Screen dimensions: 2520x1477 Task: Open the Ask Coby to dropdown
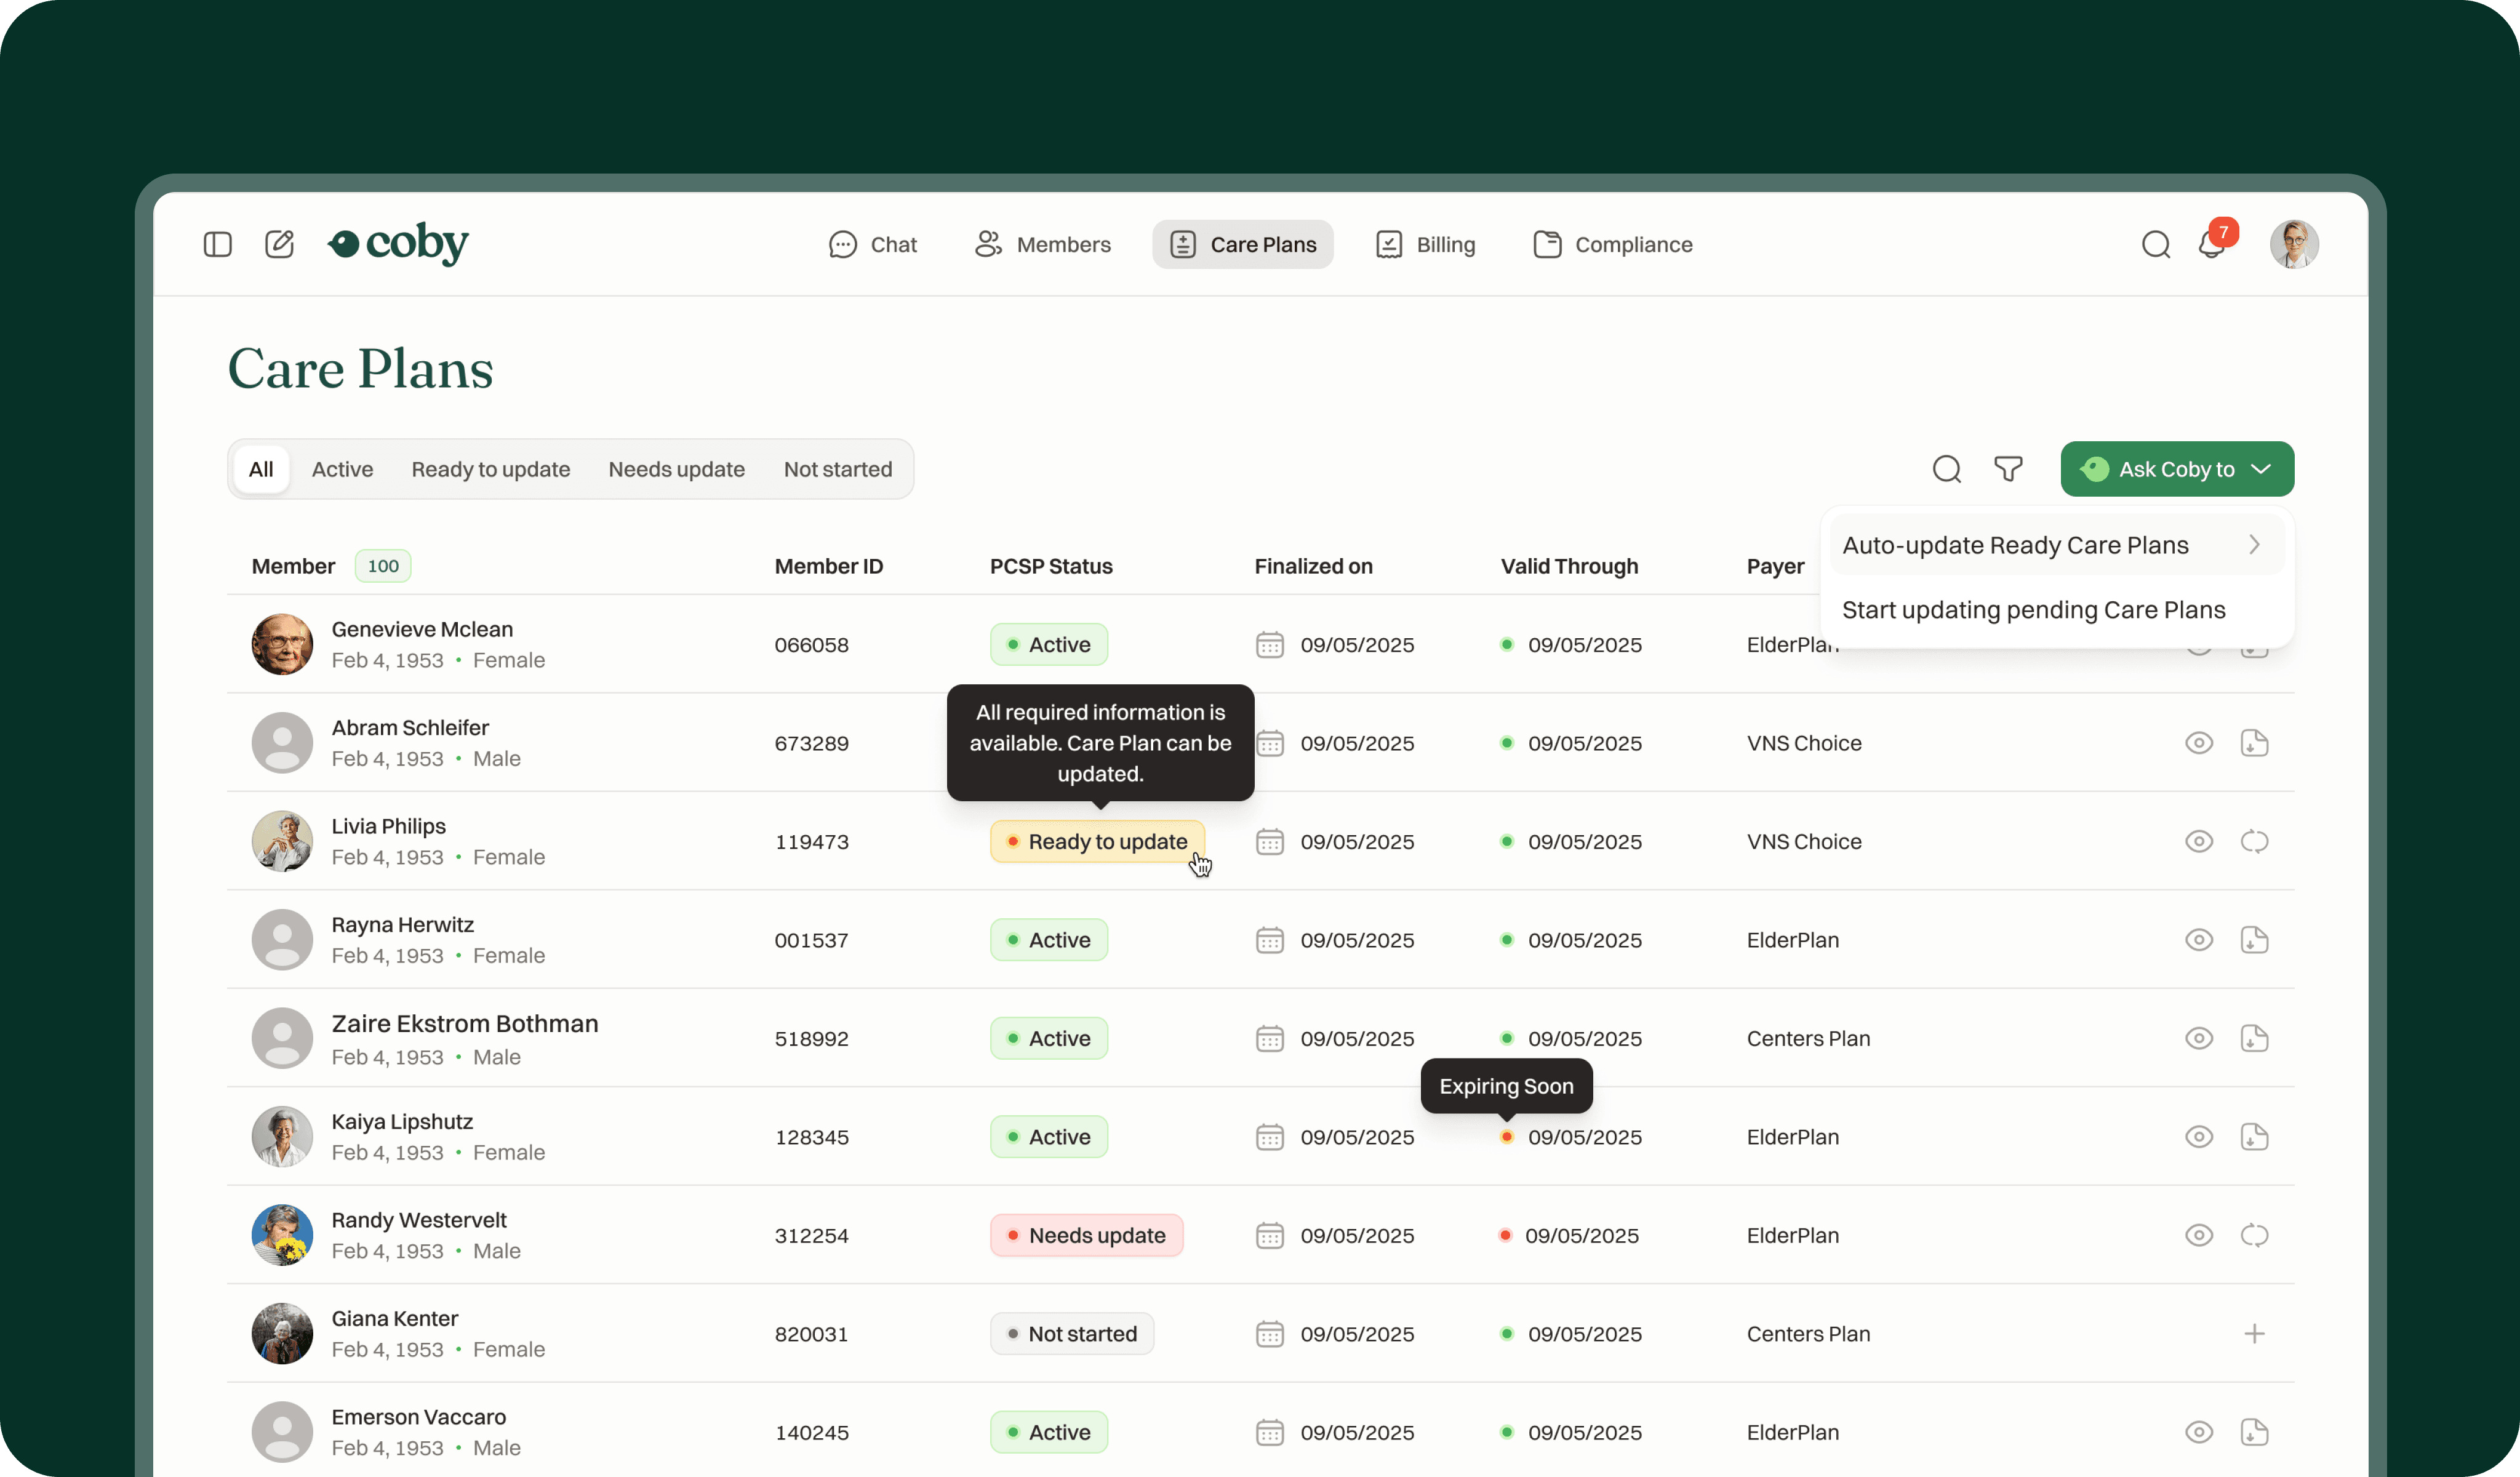pos(2177,468)
